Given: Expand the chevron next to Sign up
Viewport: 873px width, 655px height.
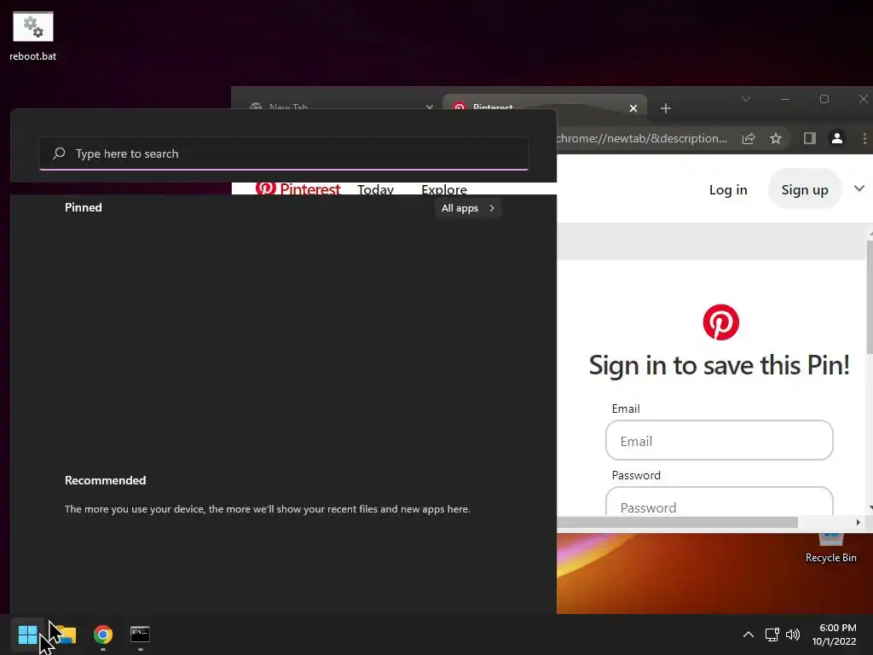Looking at the screenshot, I should point(859,188).
